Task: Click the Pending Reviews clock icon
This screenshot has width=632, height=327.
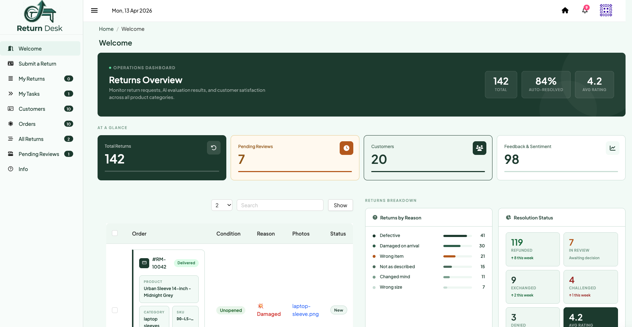Action: coord(346,148)
